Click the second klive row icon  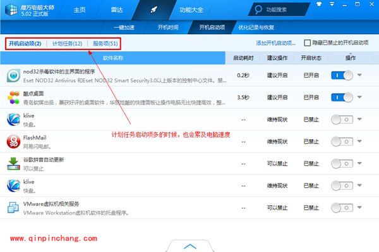tap(13, 186)
